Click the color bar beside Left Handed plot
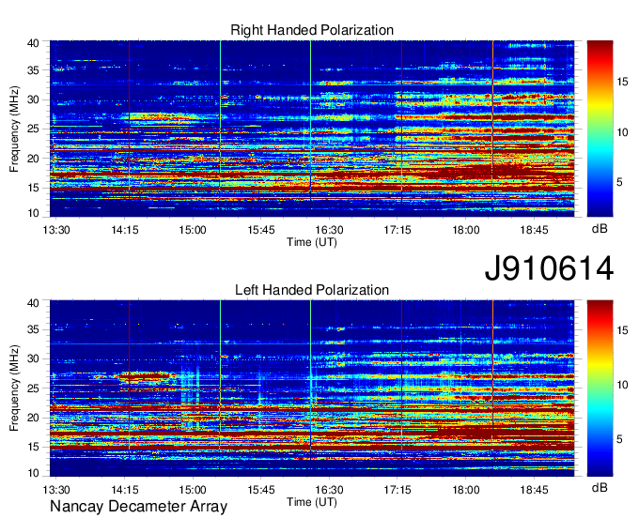Viewport: 639px width, 518px height. click(600, 388)
